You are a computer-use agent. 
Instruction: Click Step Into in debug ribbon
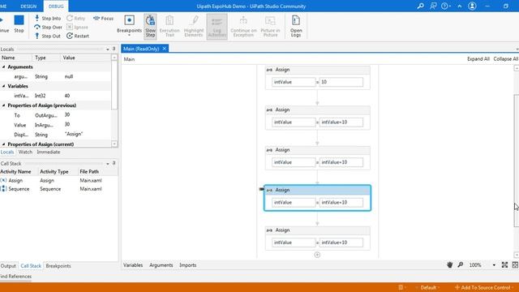(x=48, y=18)
